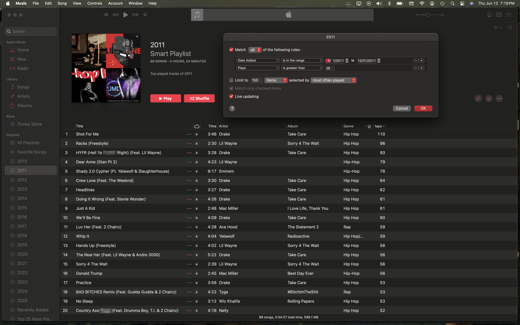Open the Up Next queue list icon
This screenshot has width=520, height=325.
coord(509,15)
